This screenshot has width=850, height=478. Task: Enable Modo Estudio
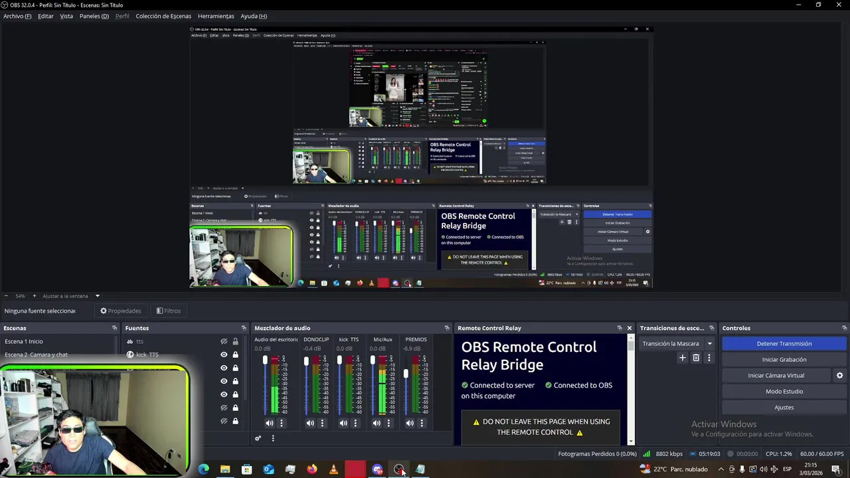point(784,392)
